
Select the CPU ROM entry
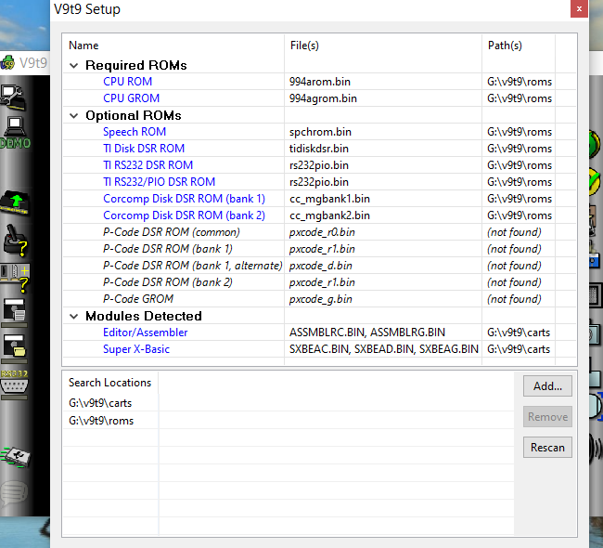[x=127, y=82]
